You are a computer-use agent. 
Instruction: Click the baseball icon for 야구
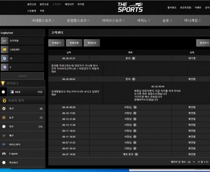coord(4,127)
